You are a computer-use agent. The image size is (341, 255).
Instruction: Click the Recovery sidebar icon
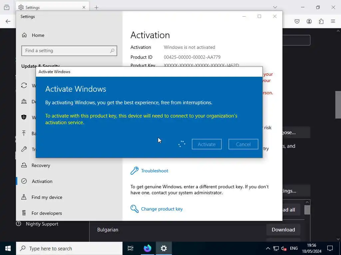(24, 165)
